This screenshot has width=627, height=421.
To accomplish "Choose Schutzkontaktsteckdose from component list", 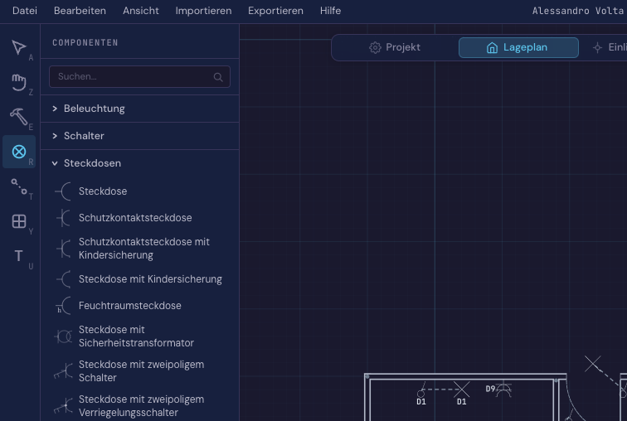I will tap(134, 218).
